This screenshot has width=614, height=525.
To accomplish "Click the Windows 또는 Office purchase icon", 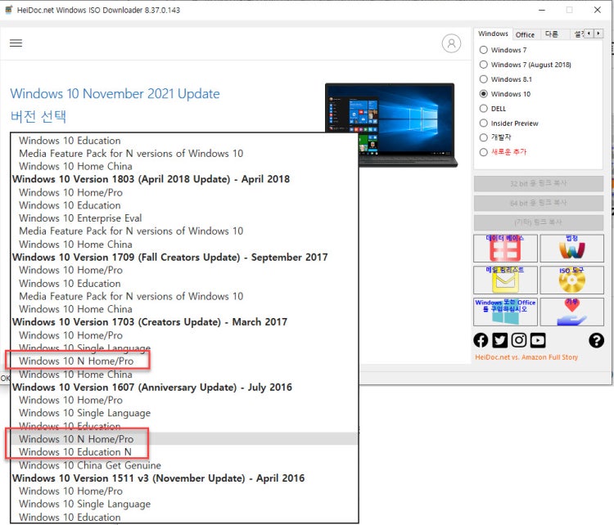I will point(505,312).
